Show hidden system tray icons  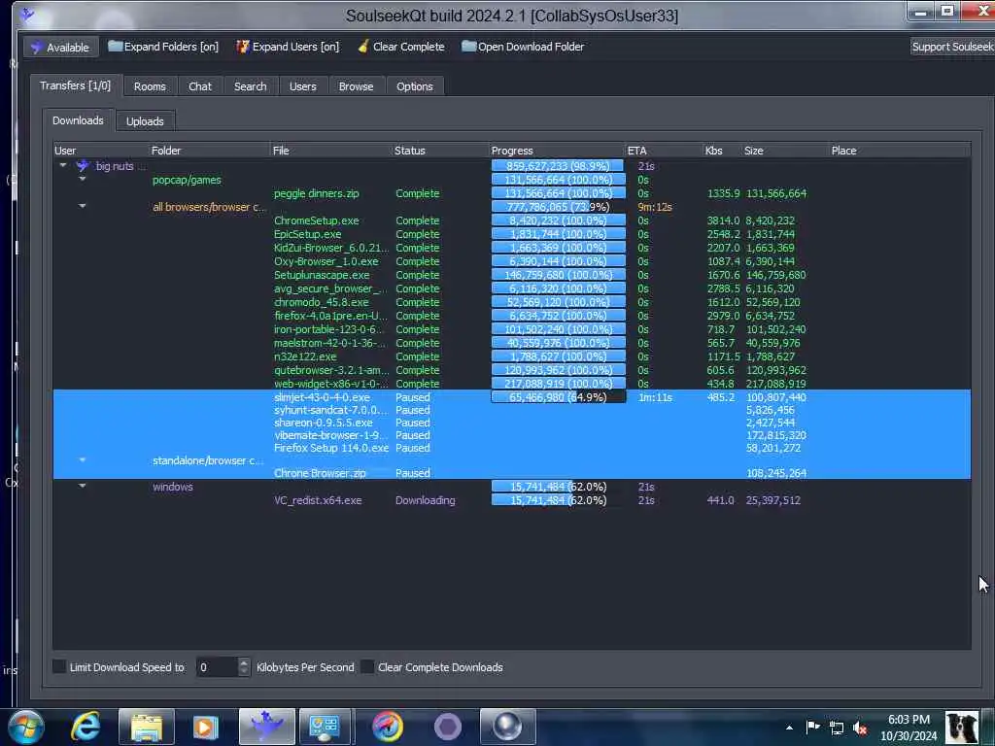(789, 728)
